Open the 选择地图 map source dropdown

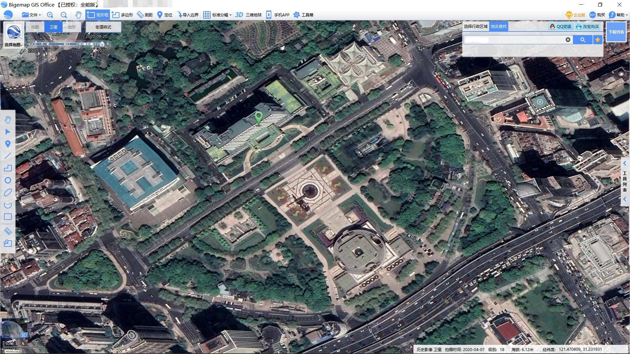13,45
